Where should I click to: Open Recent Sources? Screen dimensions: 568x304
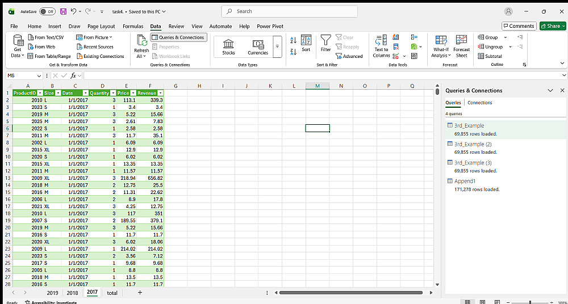pyautogui.click(x=95, y=47)
